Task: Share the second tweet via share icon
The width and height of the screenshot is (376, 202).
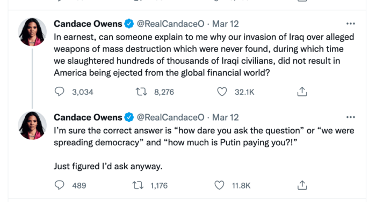Action: click(x=302, y=185)
